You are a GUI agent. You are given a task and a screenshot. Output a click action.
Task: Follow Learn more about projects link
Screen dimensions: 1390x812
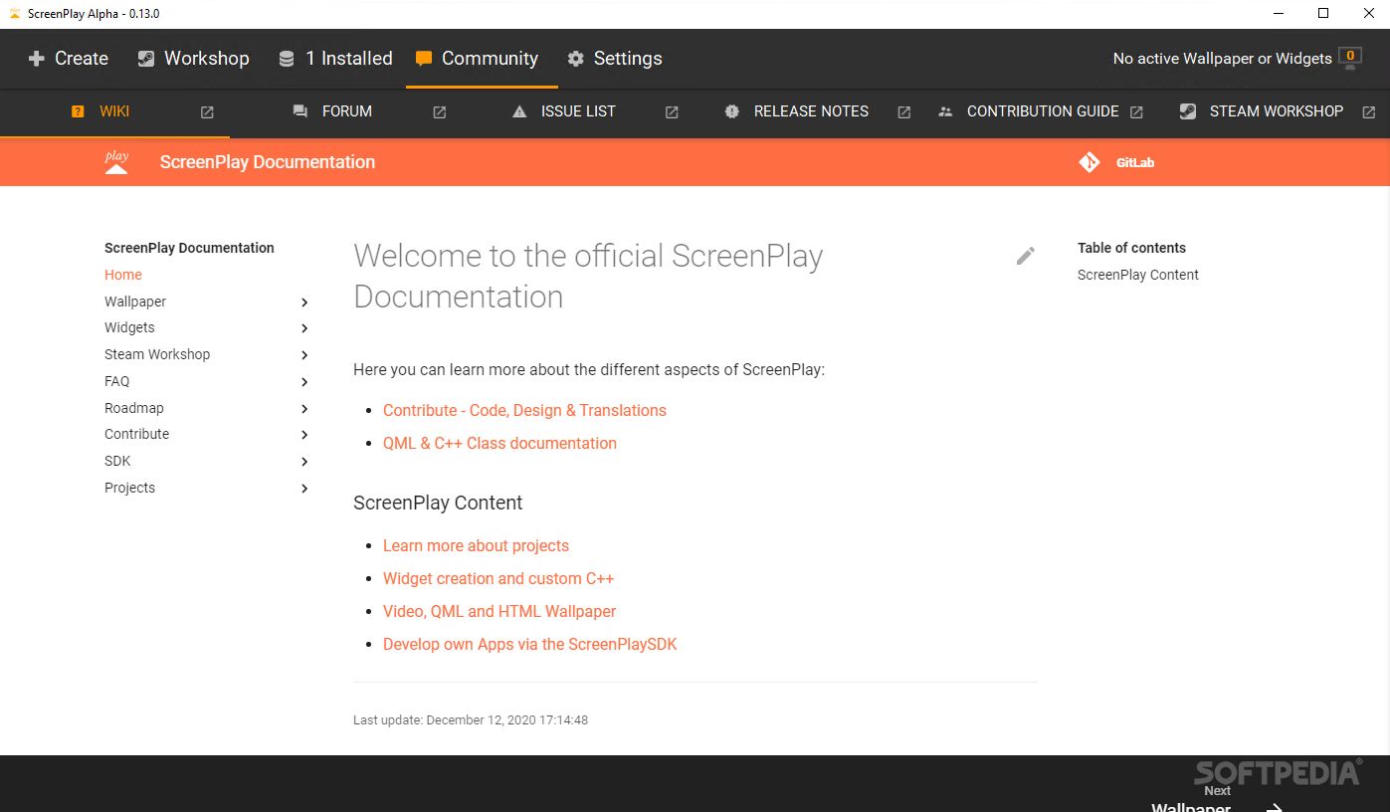[476, 545]
